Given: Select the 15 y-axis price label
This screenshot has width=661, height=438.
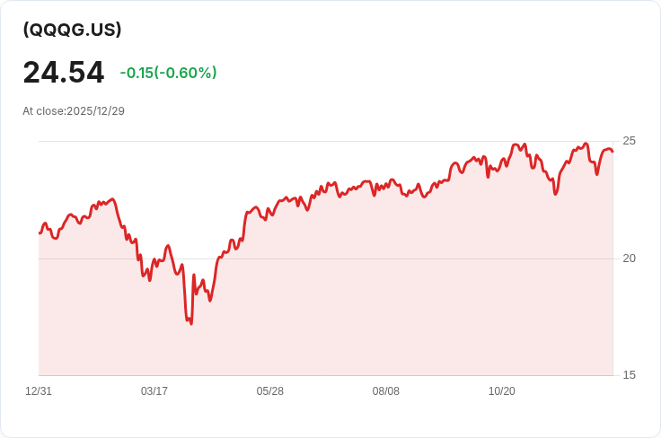Looking at the screenshot, I should [629, 375].
